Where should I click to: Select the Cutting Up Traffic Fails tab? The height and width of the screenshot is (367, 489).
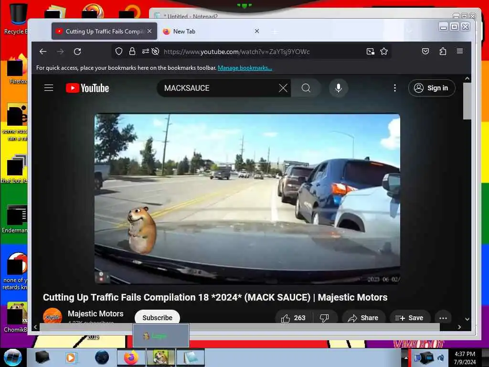(x=104, y=31)
